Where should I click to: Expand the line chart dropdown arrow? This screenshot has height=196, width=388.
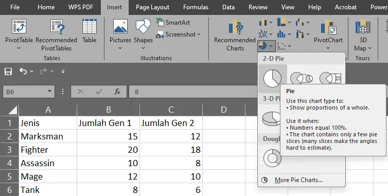click(271, 34)
